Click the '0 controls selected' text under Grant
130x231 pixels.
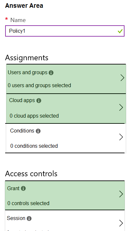point(28,203)
